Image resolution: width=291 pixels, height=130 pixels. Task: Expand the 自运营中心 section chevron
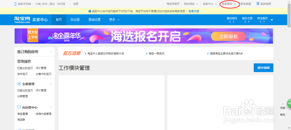point(51,107)
